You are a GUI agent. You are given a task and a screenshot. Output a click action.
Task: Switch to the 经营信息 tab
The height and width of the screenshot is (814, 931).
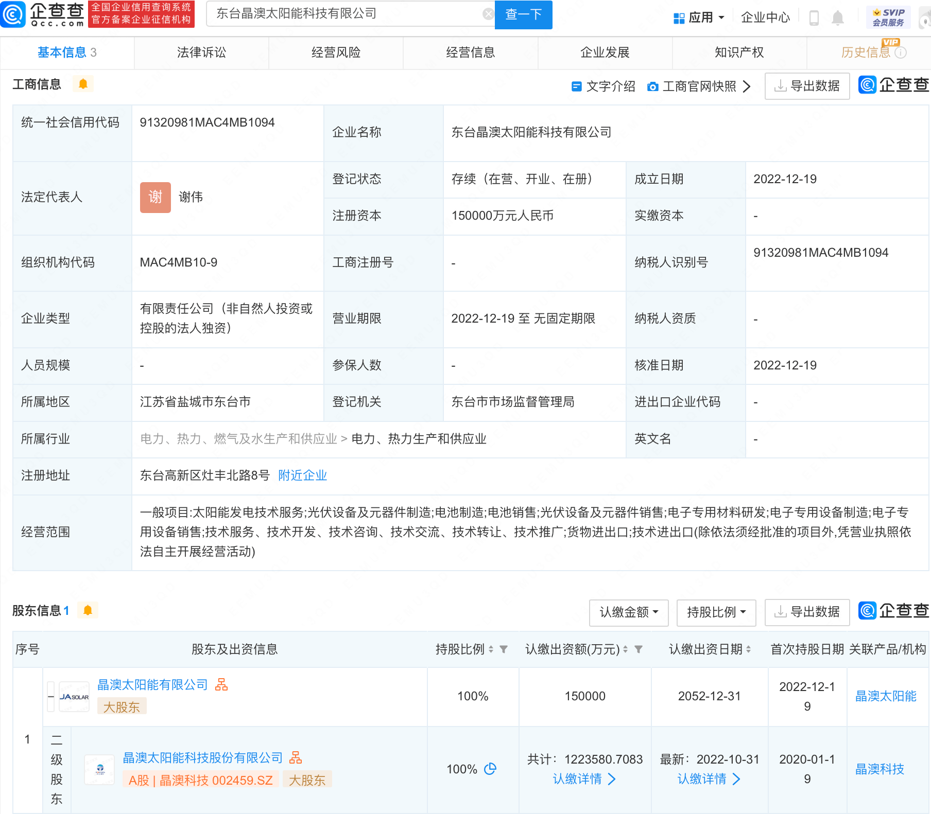click(470, 52)
